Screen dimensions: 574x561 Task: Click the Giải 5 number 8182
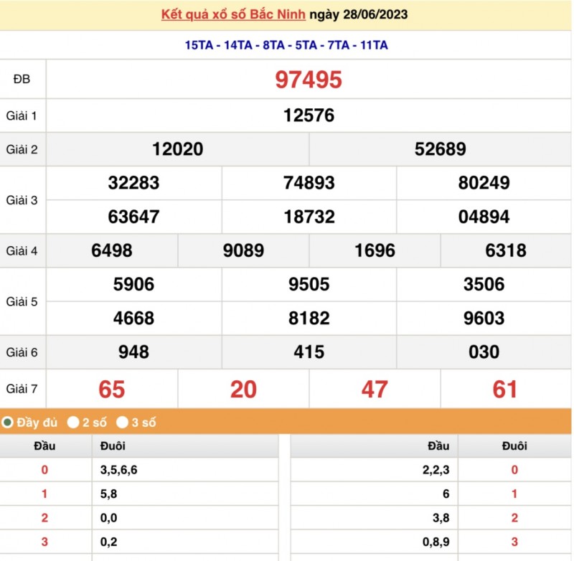pos(309,318)
